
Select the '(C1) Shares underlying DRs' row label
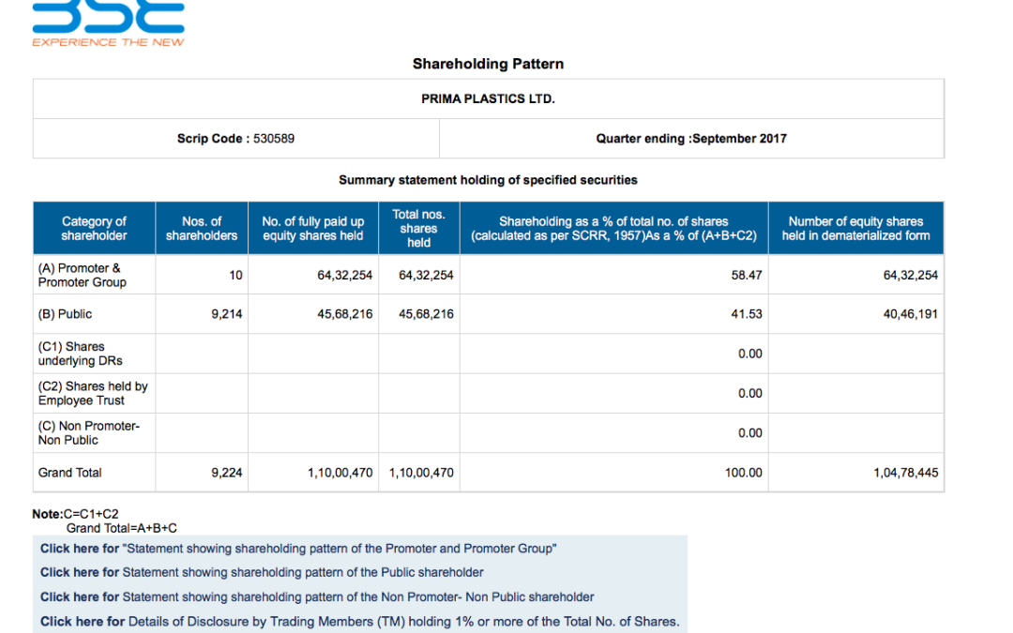(80, 354)
